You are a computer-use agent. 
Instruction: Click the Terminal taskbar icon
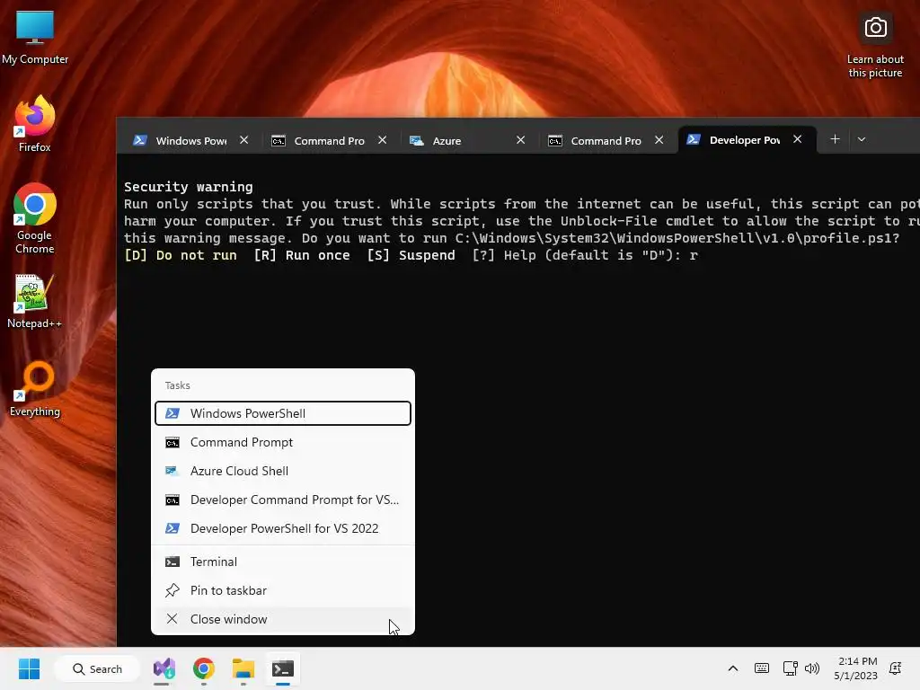283,668
